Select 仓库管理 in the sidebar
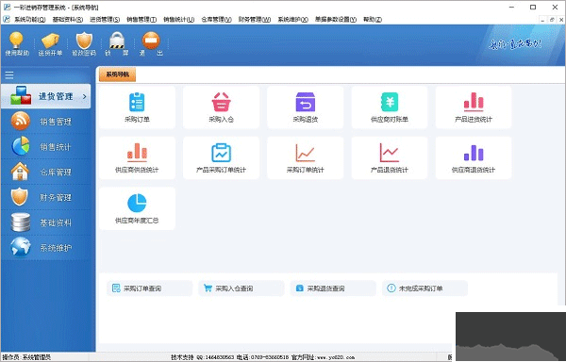 click(46, 172)
